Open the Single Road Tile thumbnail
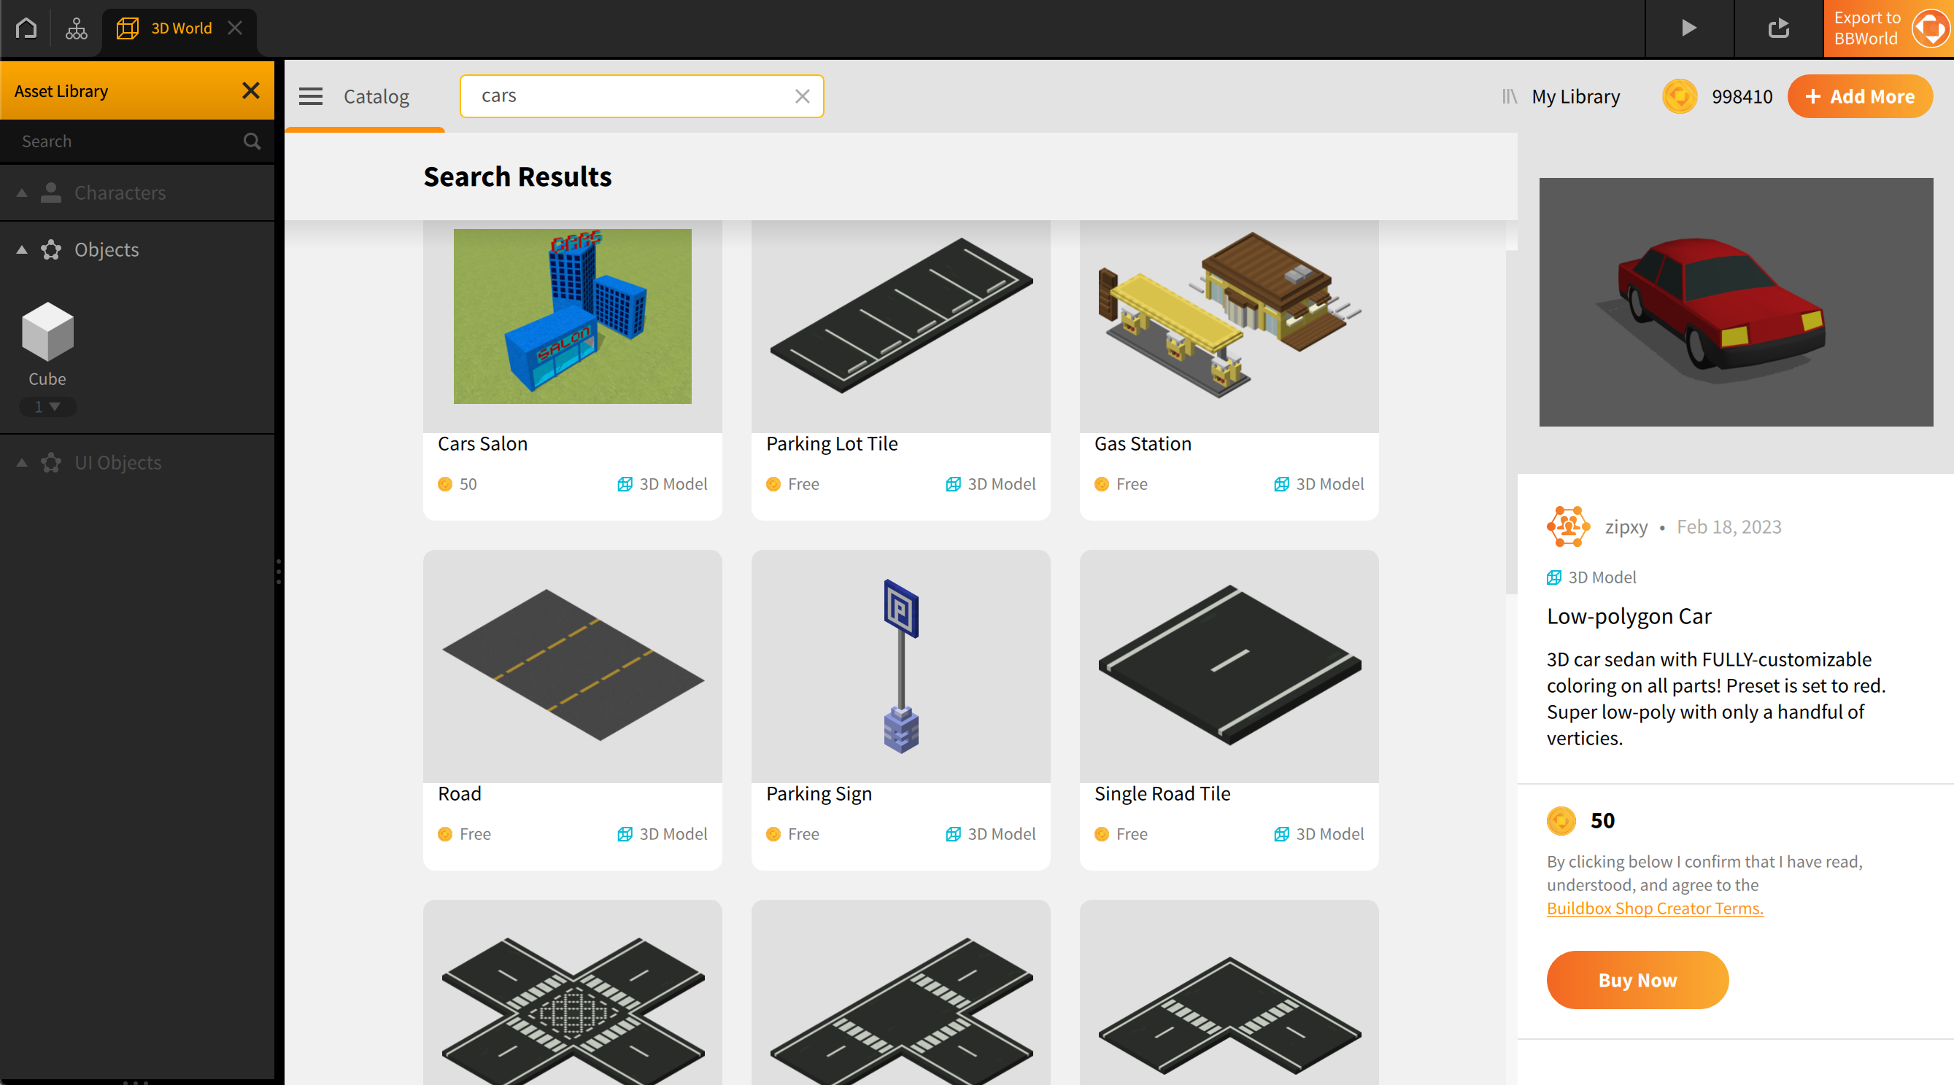 (x=1229, y=666)
